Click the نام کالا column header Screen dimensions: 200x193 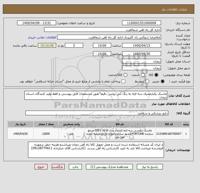click(x=120, y=124)
